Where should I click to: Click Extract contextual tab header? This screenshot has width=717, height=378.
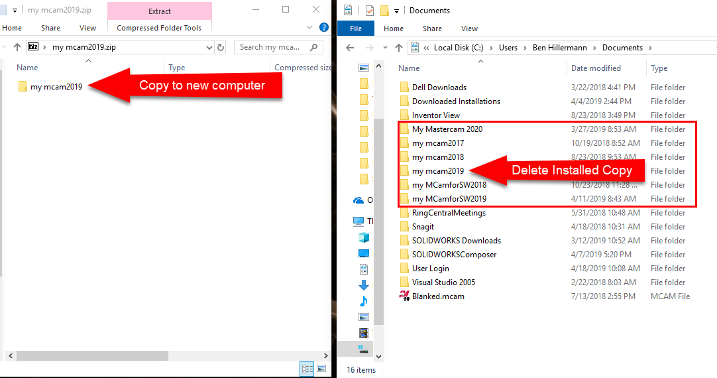pos(160,11)
